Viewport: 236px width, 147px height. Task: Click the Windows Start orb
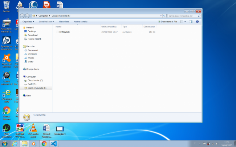(x=5, y=143)
